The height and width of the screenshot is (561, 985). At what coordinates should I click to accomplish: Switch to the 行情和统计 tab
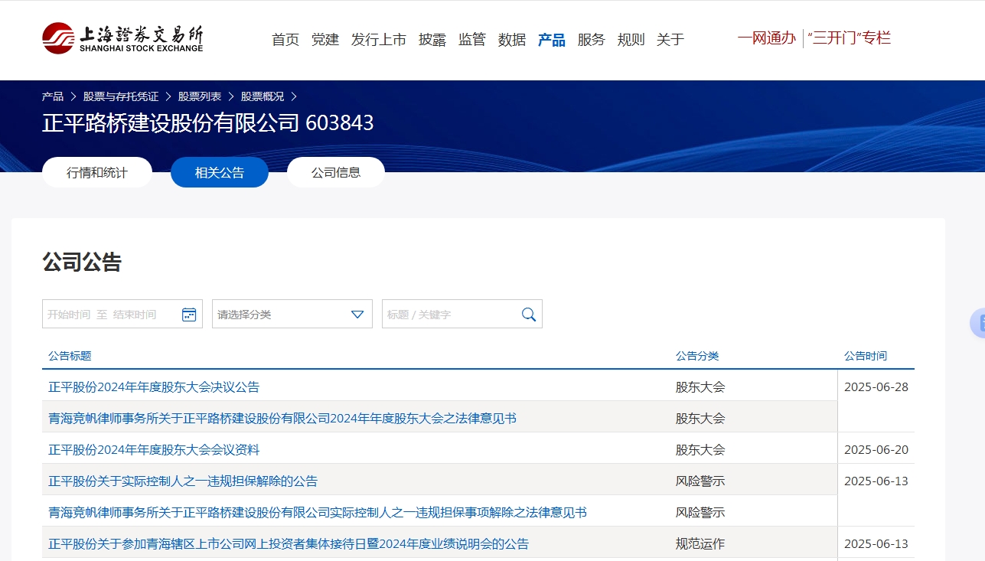(x=97, y=172)
